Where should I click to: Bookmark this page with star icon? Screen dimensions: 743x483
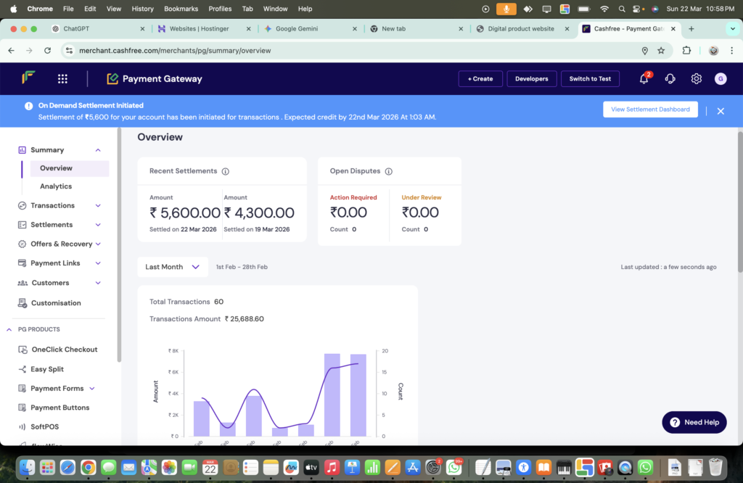(661, 51)
